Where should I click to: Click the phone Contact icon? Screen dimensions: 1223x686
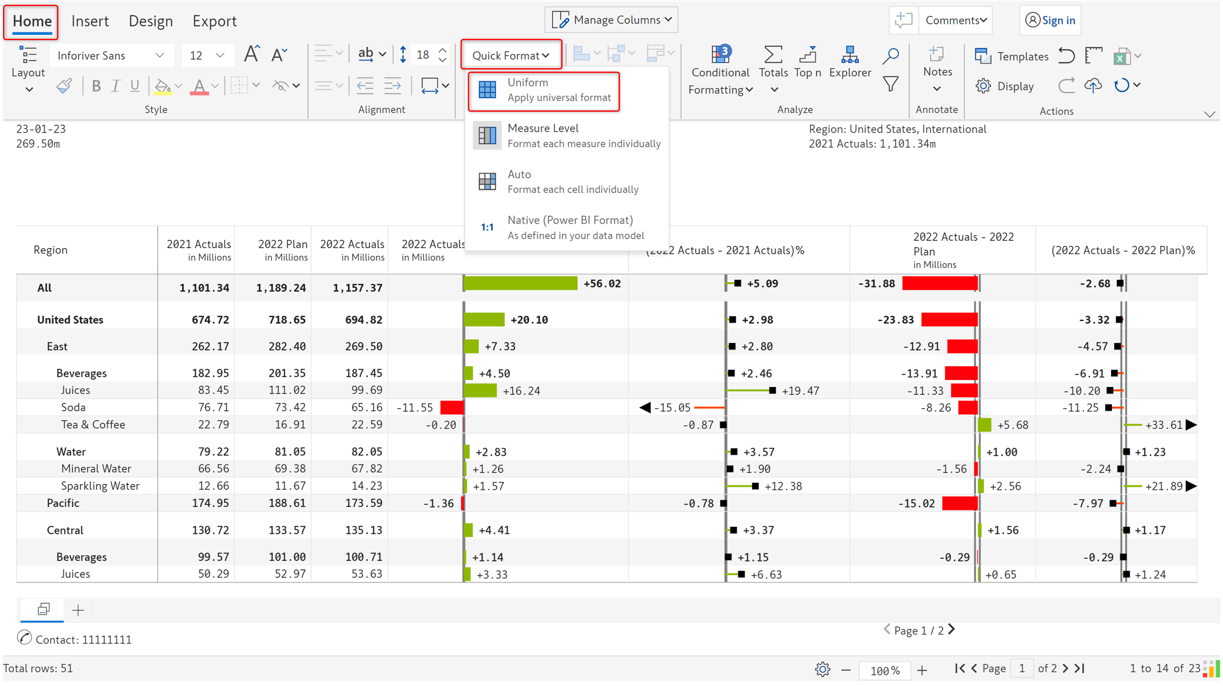pyautogui.click(x=24, y=638)
